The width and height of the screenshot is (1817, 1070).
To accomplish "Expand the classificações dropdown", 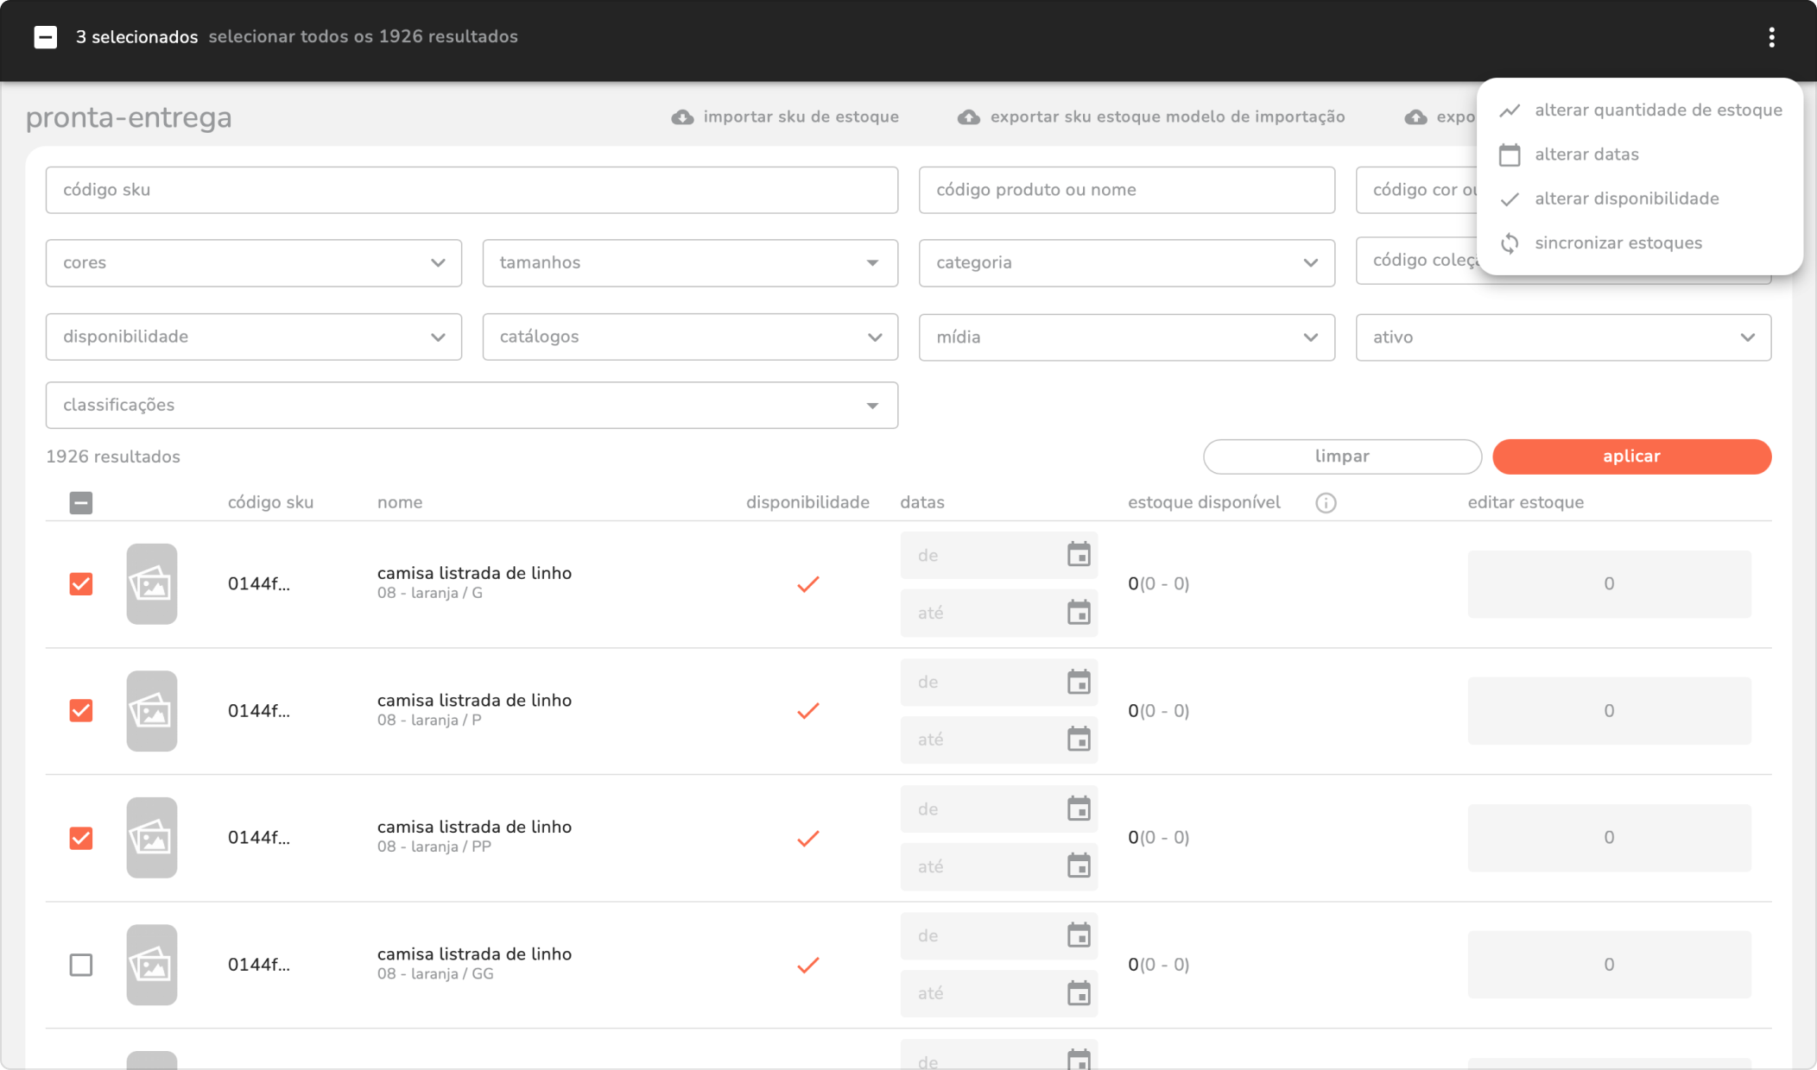I will click(472, 406).
